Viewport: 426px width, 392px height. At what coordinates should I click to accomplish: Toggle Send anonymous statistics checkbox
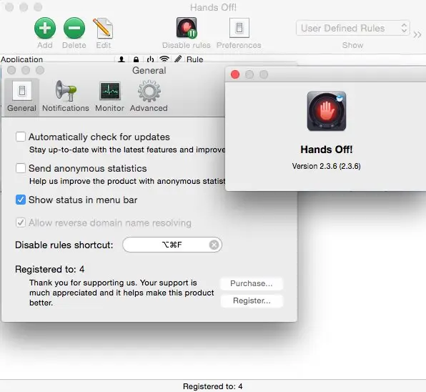(21, 168)
